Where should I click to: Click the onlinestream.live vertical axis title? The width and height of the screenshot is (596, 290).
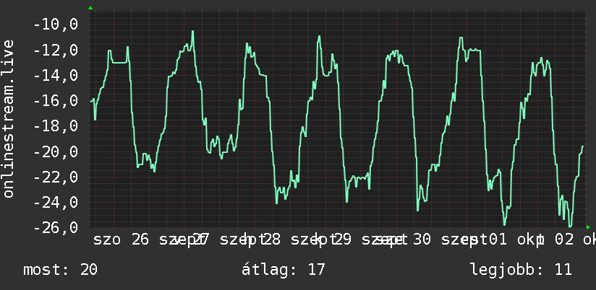[x=9, y=118]
